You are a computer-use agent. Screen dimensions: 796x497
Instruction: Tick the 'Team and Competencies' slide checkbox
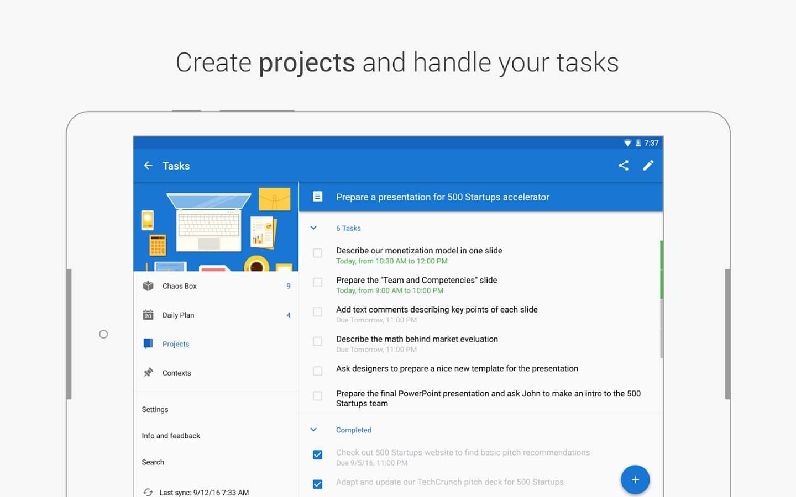[317, 283]
